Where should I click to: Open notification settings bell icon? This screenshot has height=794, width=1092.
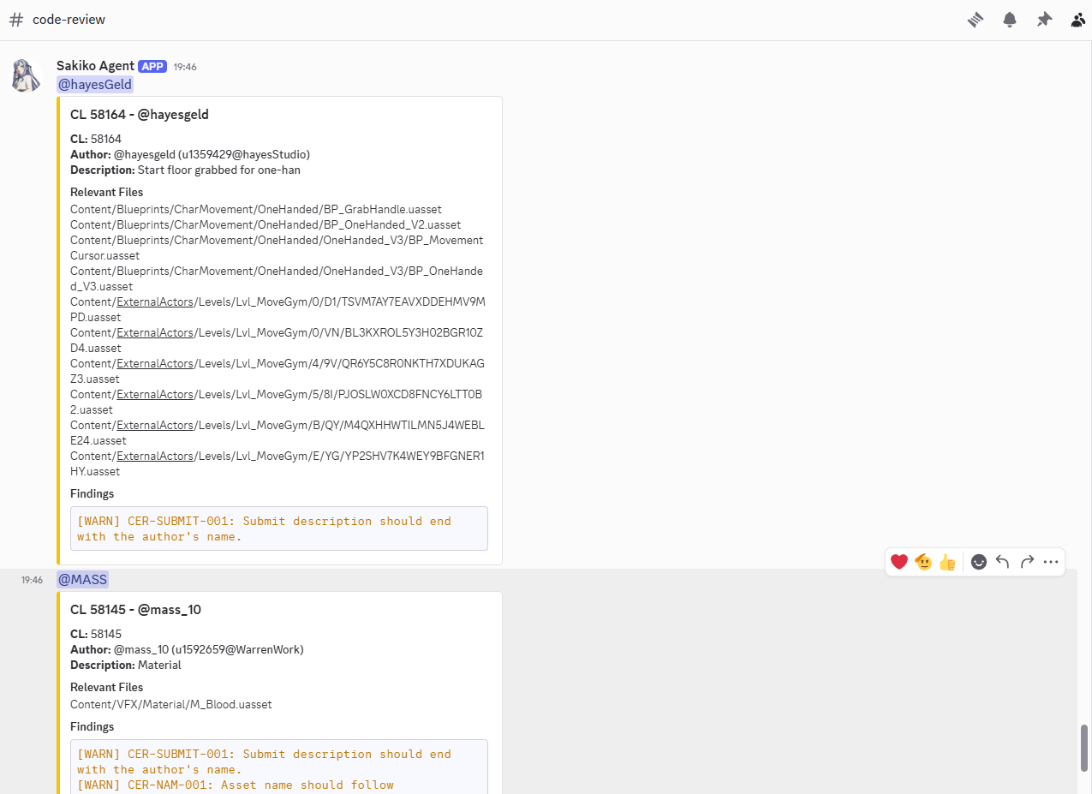[x=1010, y=20]
